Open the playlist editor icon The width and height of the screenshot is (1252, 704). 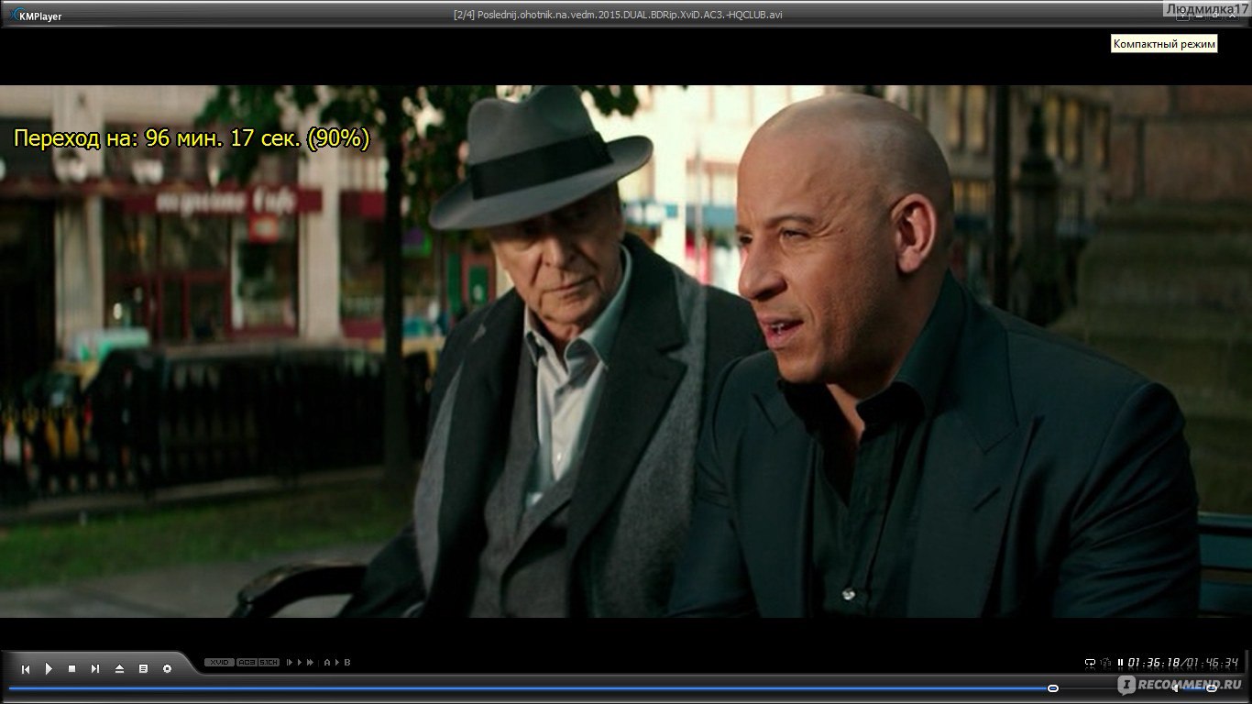143,669
